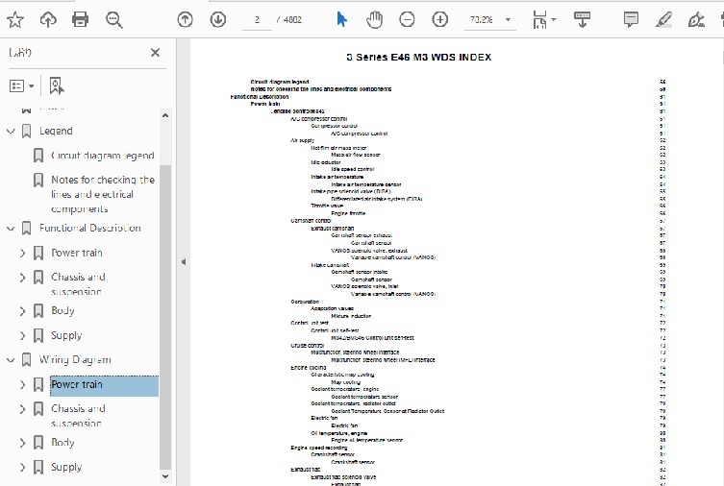Click the page number input field
The height and width of the screenshot is (486, 724).
point(257,20)
